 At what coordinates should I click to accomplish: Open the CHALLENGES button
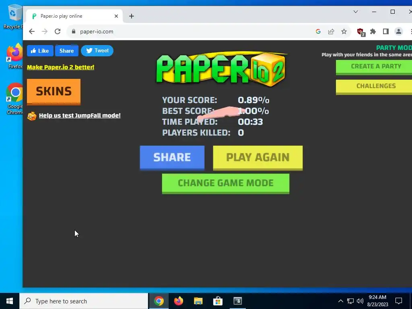pyautogui.click(x=374, y=87)
